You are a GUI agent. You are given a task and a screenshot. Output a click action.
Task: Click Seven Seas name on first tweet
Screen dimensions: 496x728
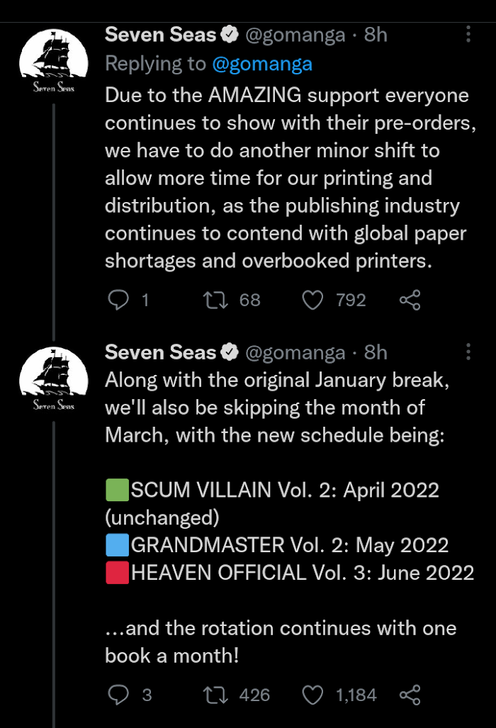161,34
